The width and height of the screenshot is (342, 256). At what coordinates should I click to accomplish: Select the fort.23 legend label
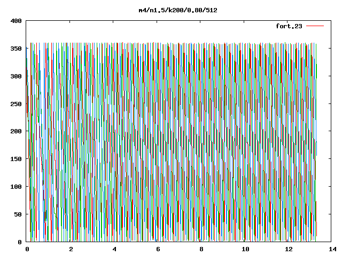click(x=289, y=26)
